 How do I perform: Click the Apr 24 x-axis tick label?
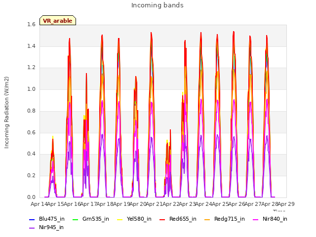pos(203,204)
